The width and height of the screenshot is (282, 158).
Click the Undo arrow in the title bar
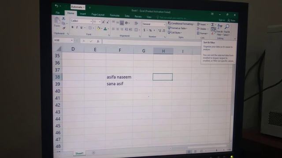tap(56, 6)
